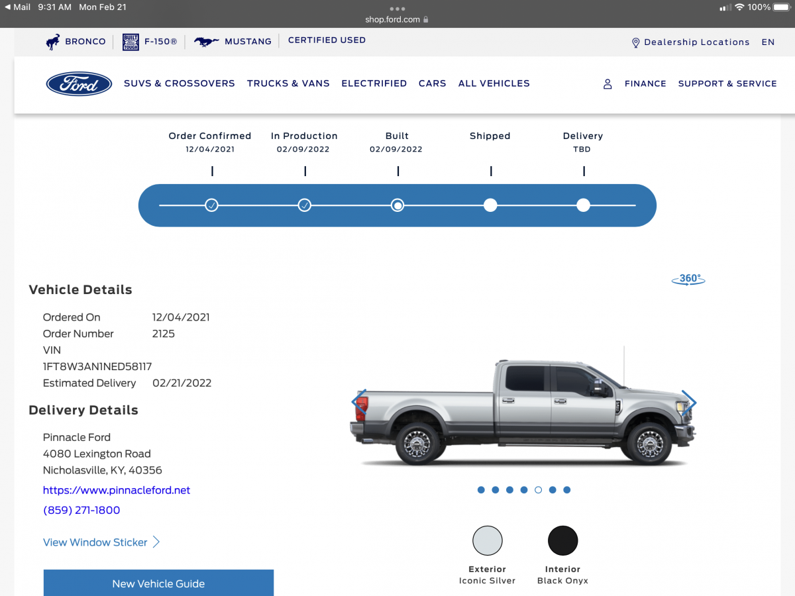Tap the Wi-Fi icon in status bar
The image size is (795, 596).
(x=739, y=7)
